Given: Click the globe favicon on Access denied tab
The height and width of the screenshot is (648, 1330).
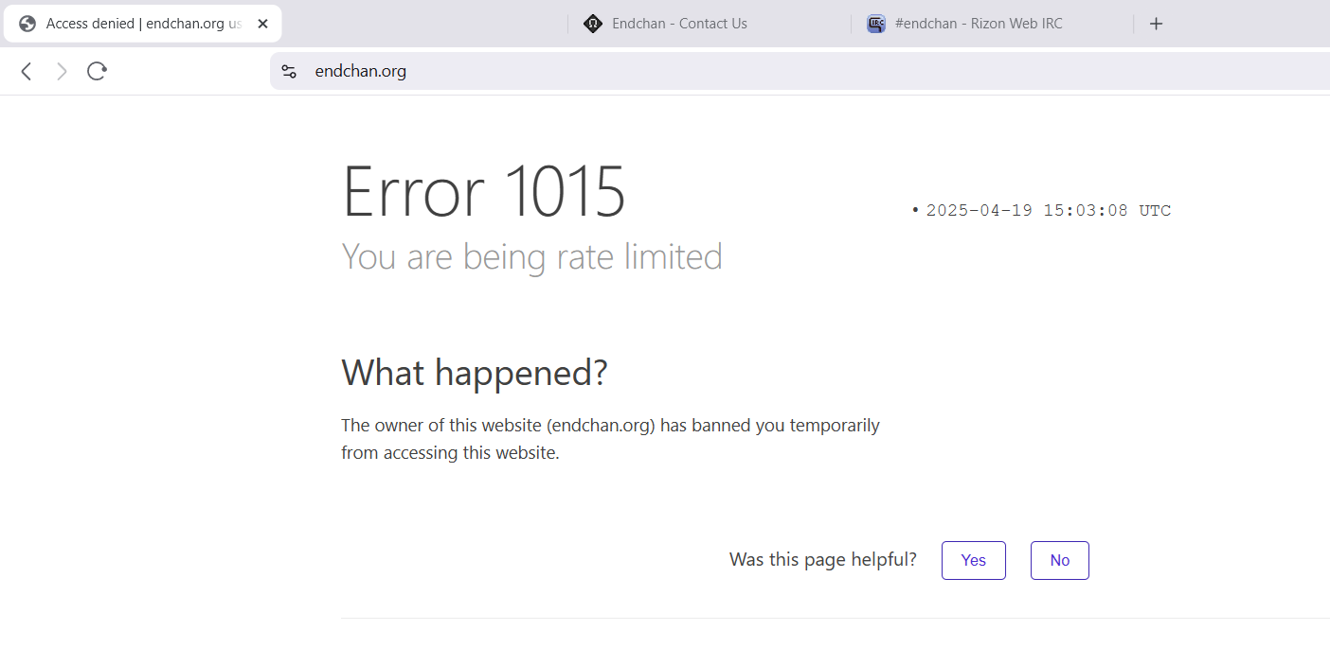Looking at the screenshot, I should [27, 24].
